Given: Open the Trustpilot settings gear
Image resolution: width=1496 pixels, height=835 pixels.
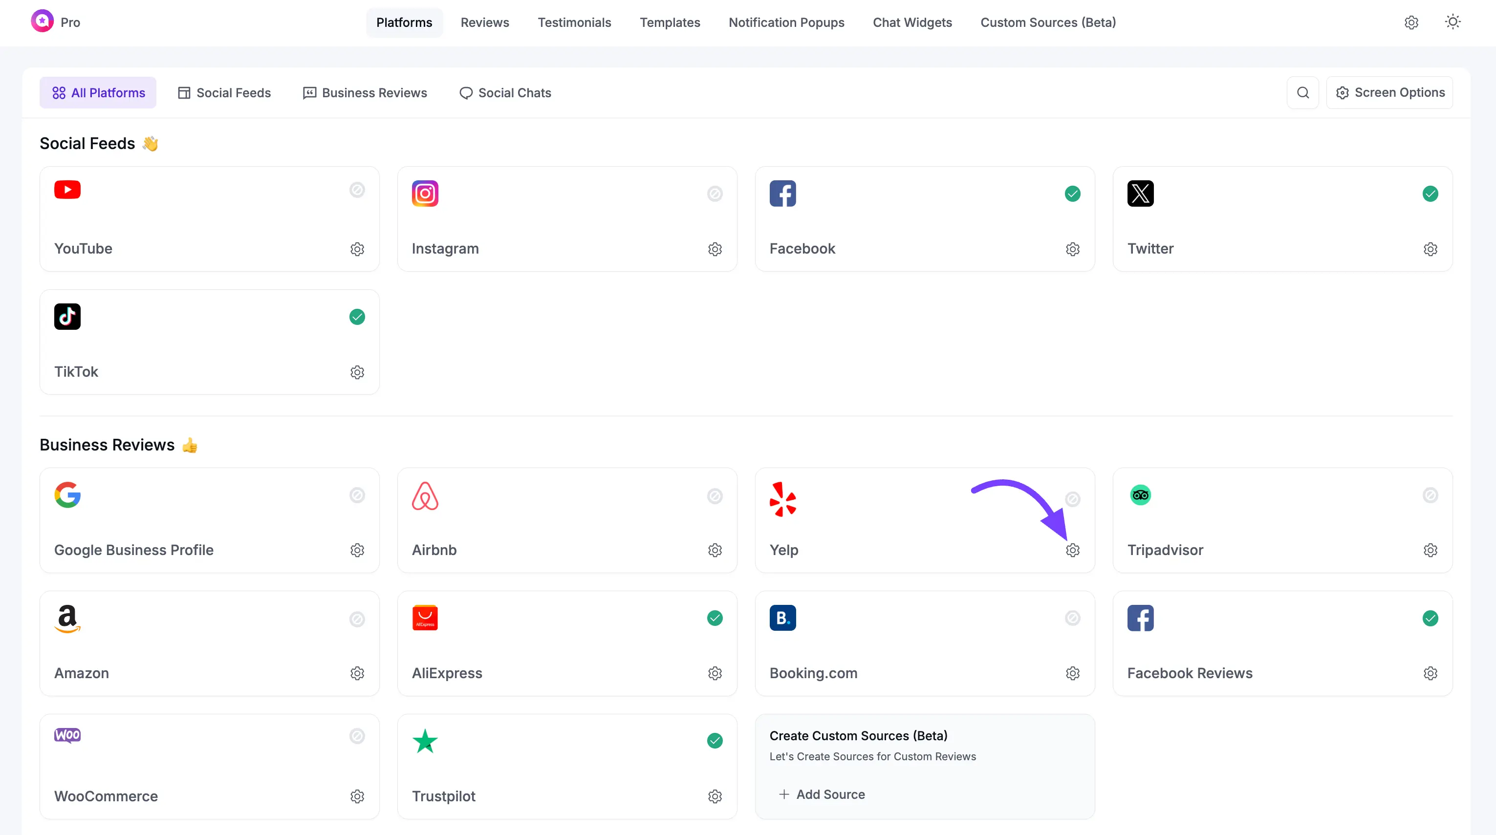Looking at the screenshot, I should click(715, 797).
